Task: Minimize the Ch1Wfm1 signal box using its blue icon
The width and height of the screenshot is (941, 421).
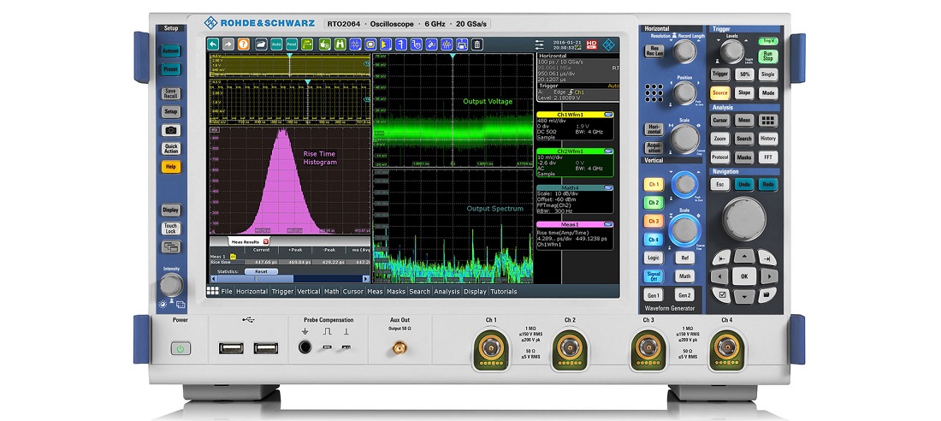Action: point(608,114)
